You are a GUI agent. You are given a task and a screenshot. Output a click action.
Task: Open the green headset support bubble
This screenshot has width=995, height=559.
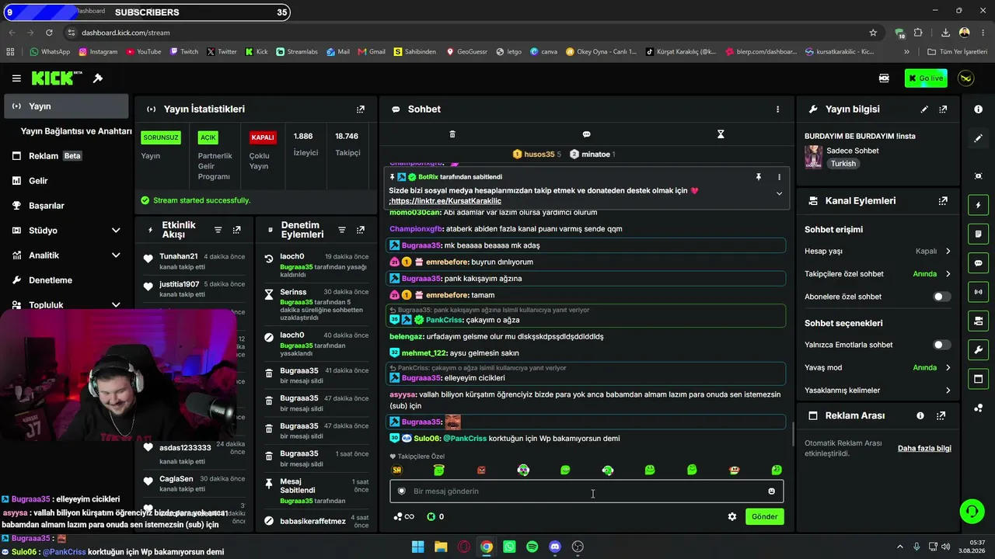coord(972,511)
